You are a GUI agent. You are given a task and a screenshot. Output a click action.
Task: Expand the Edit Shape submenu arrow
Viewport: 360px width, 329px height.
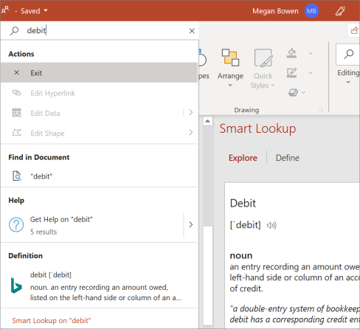(x=191, y=133)
